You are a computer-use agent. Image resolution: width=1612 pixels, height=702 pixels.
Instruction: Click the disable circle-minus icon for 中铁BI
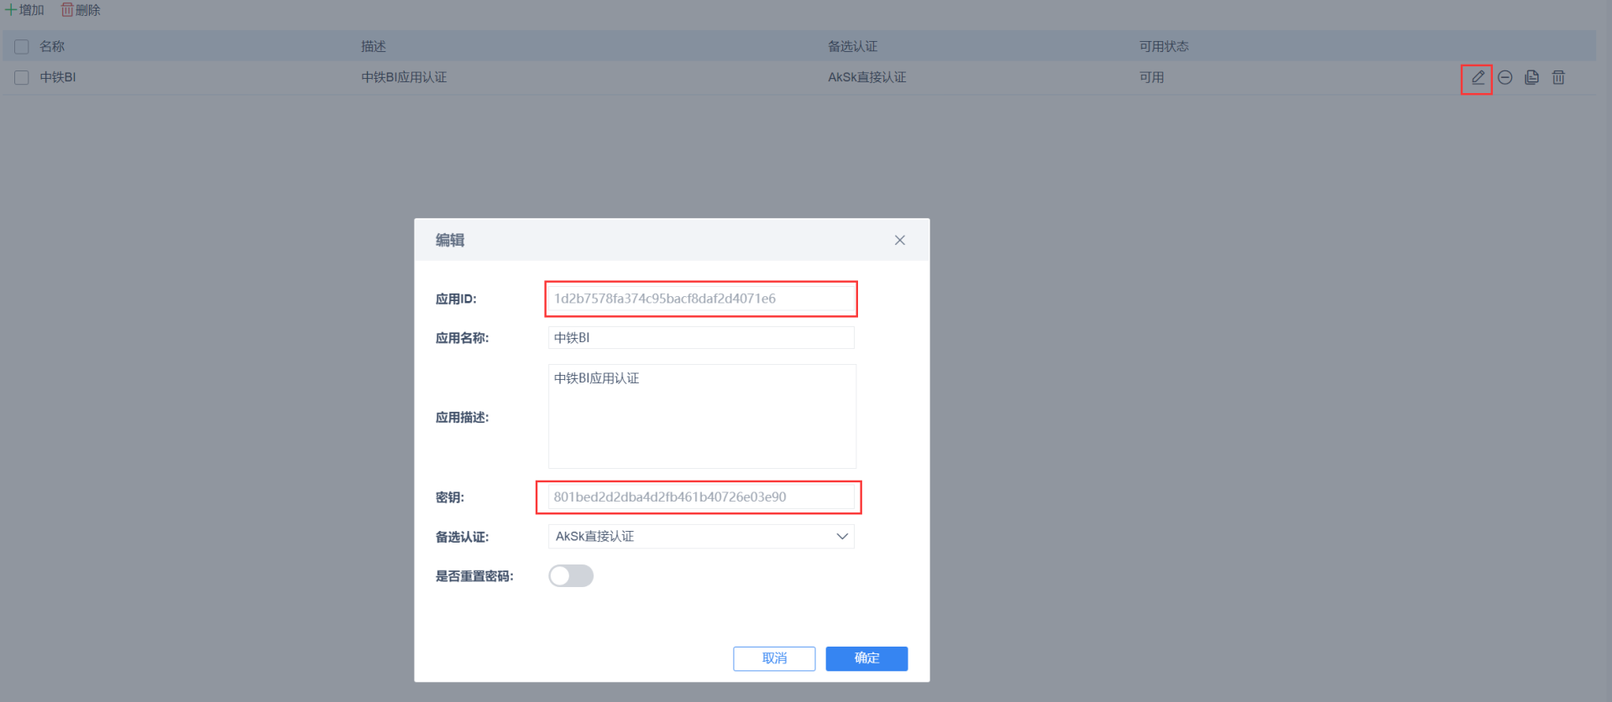tap(1505, 77)
